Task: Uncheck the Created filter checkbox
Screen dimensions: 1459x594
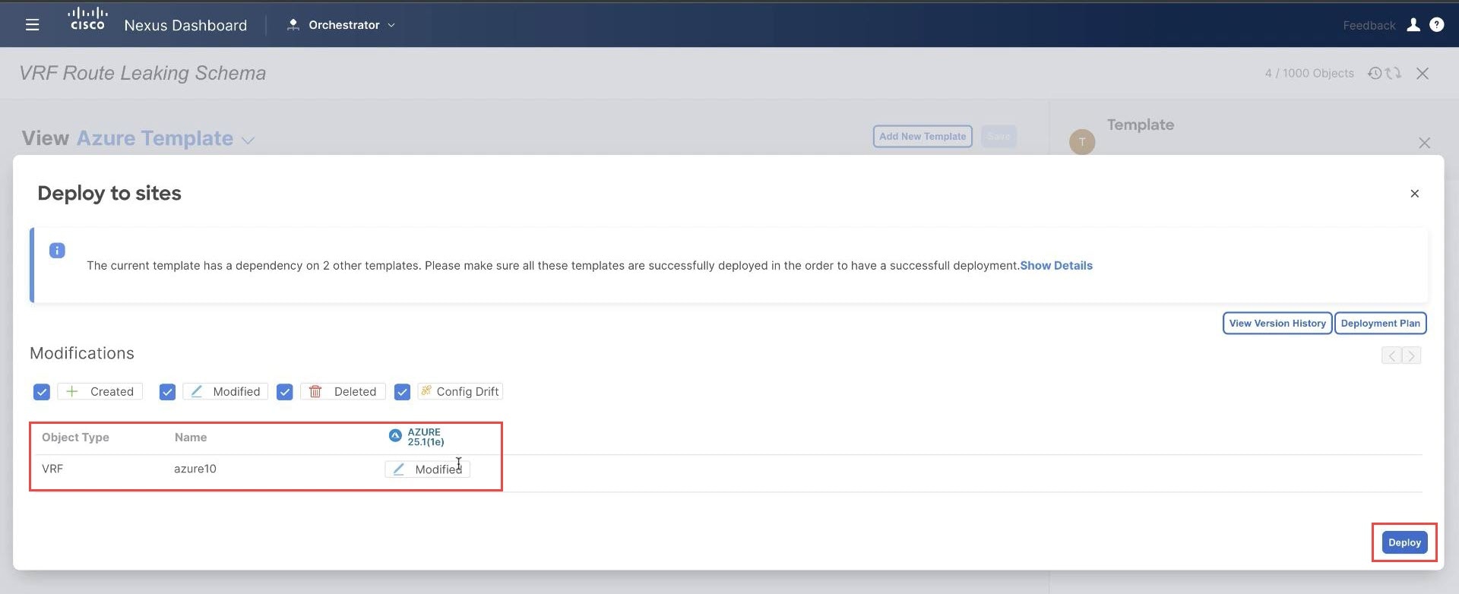Action: 42,392
